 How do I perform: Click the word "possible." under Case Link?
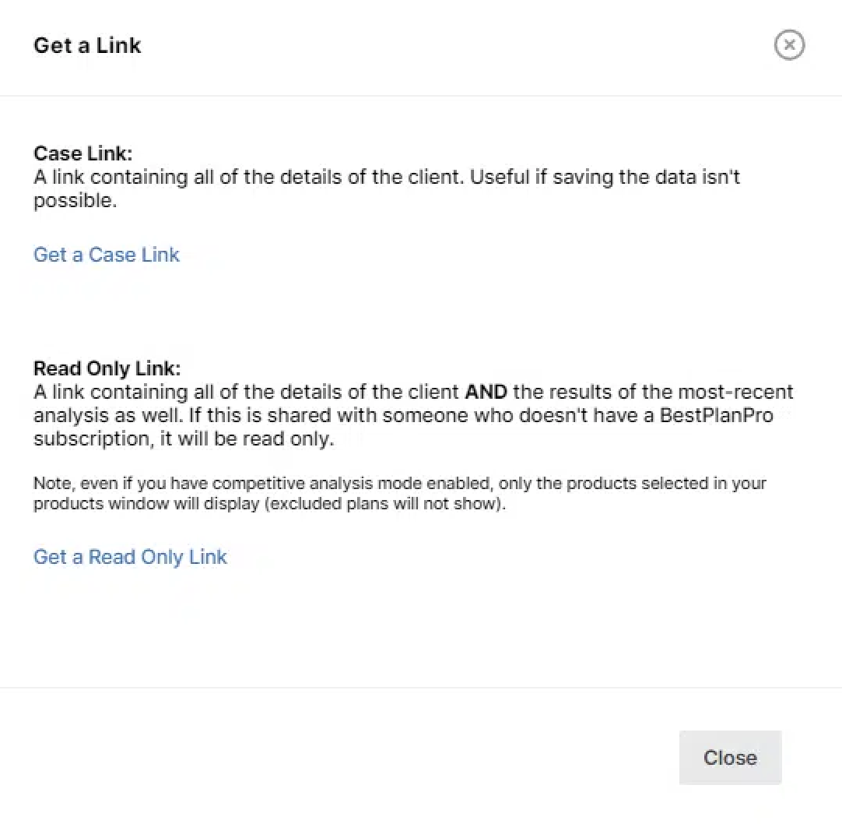pyautogui.click(x=75, y=200)
